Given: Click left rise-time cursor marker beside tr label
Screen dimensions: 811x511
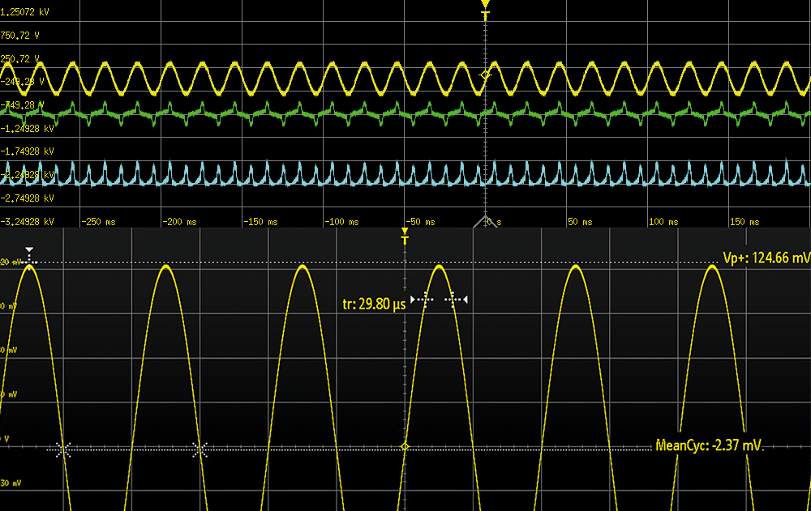Looking at the screenshot, I should [423, 300].
